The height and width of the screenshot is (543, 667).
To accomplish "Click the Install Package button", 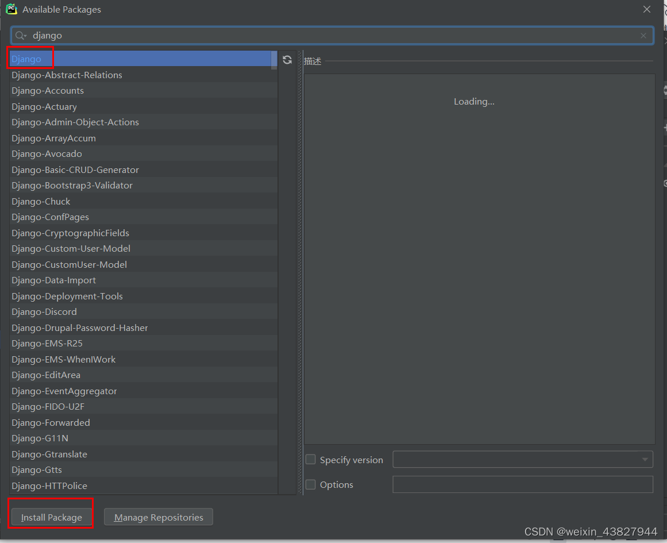I will pos(52,517).
